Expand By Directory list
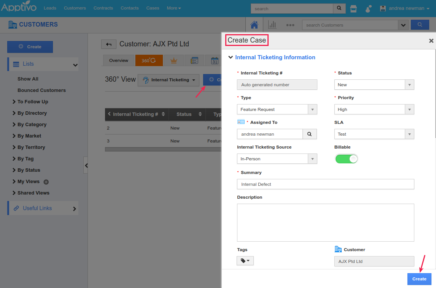 14,113
